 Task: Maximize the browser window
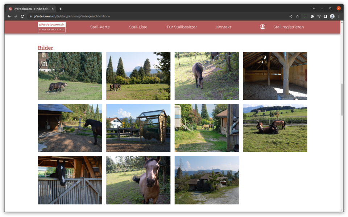330,8
